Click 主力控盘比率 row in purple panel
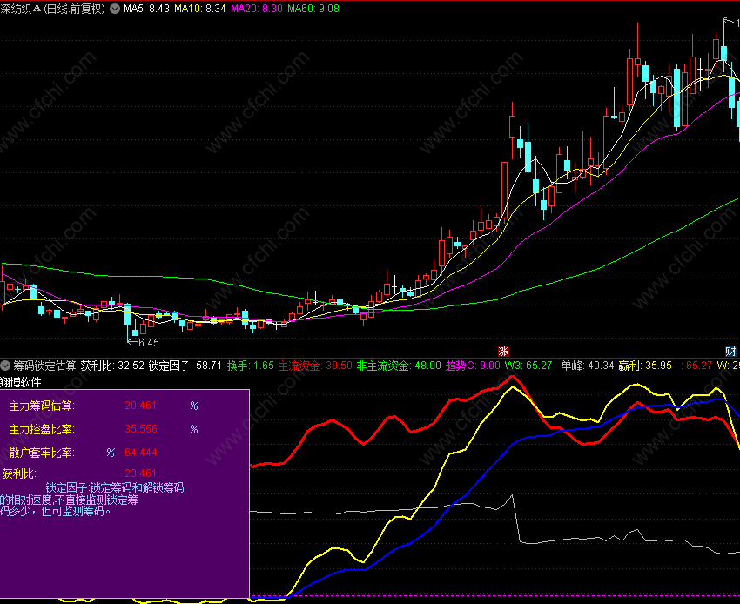Image resolution: width=740 pixels, height=604 pixels. point(104,429)
